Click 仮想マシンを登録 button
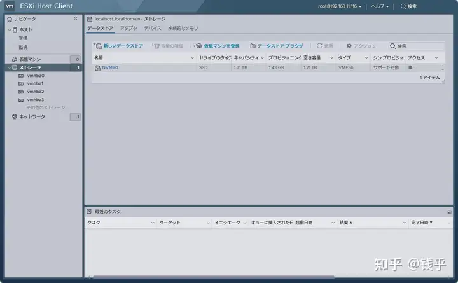This screenshot has width=458, height=283. tap(217, 46)
